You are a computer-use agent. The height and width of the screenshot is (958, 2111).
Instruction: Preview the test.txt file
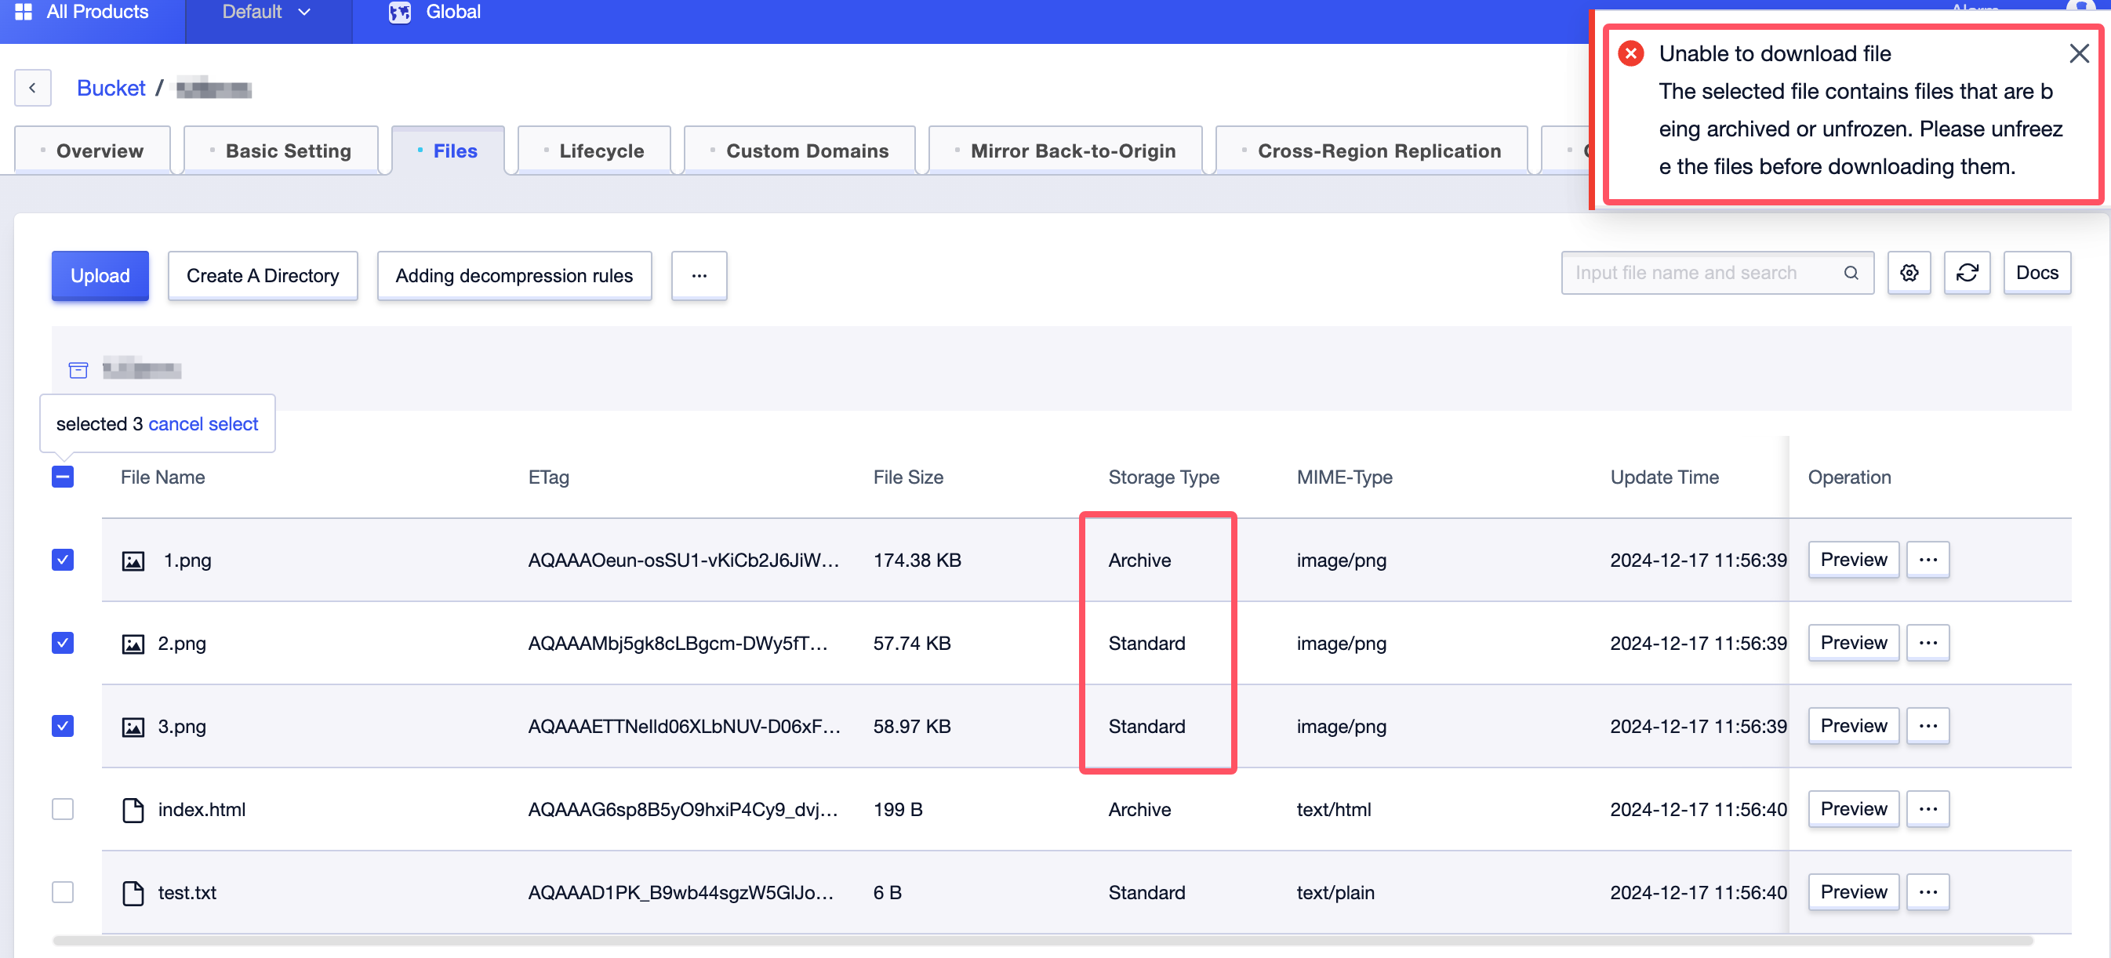(x=1854, y=891)
